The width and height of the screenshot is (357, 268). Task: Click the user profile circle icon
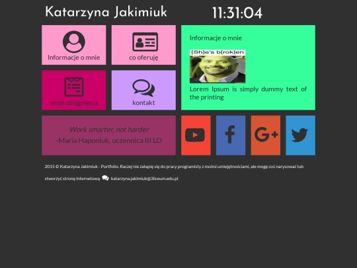point(74,42)
